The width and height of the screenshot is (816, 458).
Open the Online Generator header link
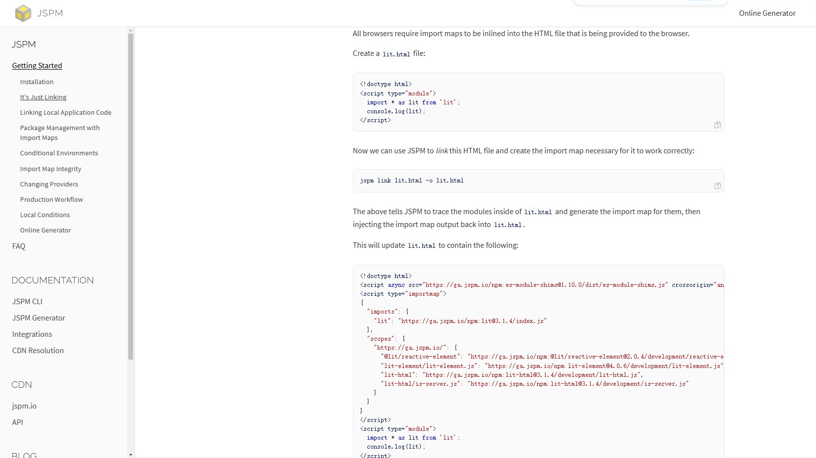pyautogui.click(x=767, y=13)
